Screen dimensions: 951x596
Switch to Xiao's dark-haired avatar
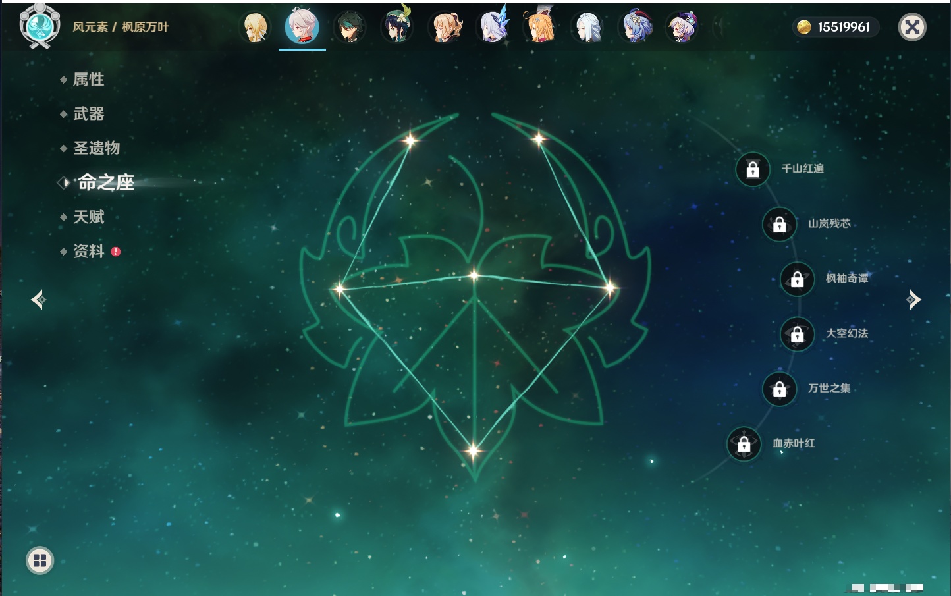click(x=349, y=28)
